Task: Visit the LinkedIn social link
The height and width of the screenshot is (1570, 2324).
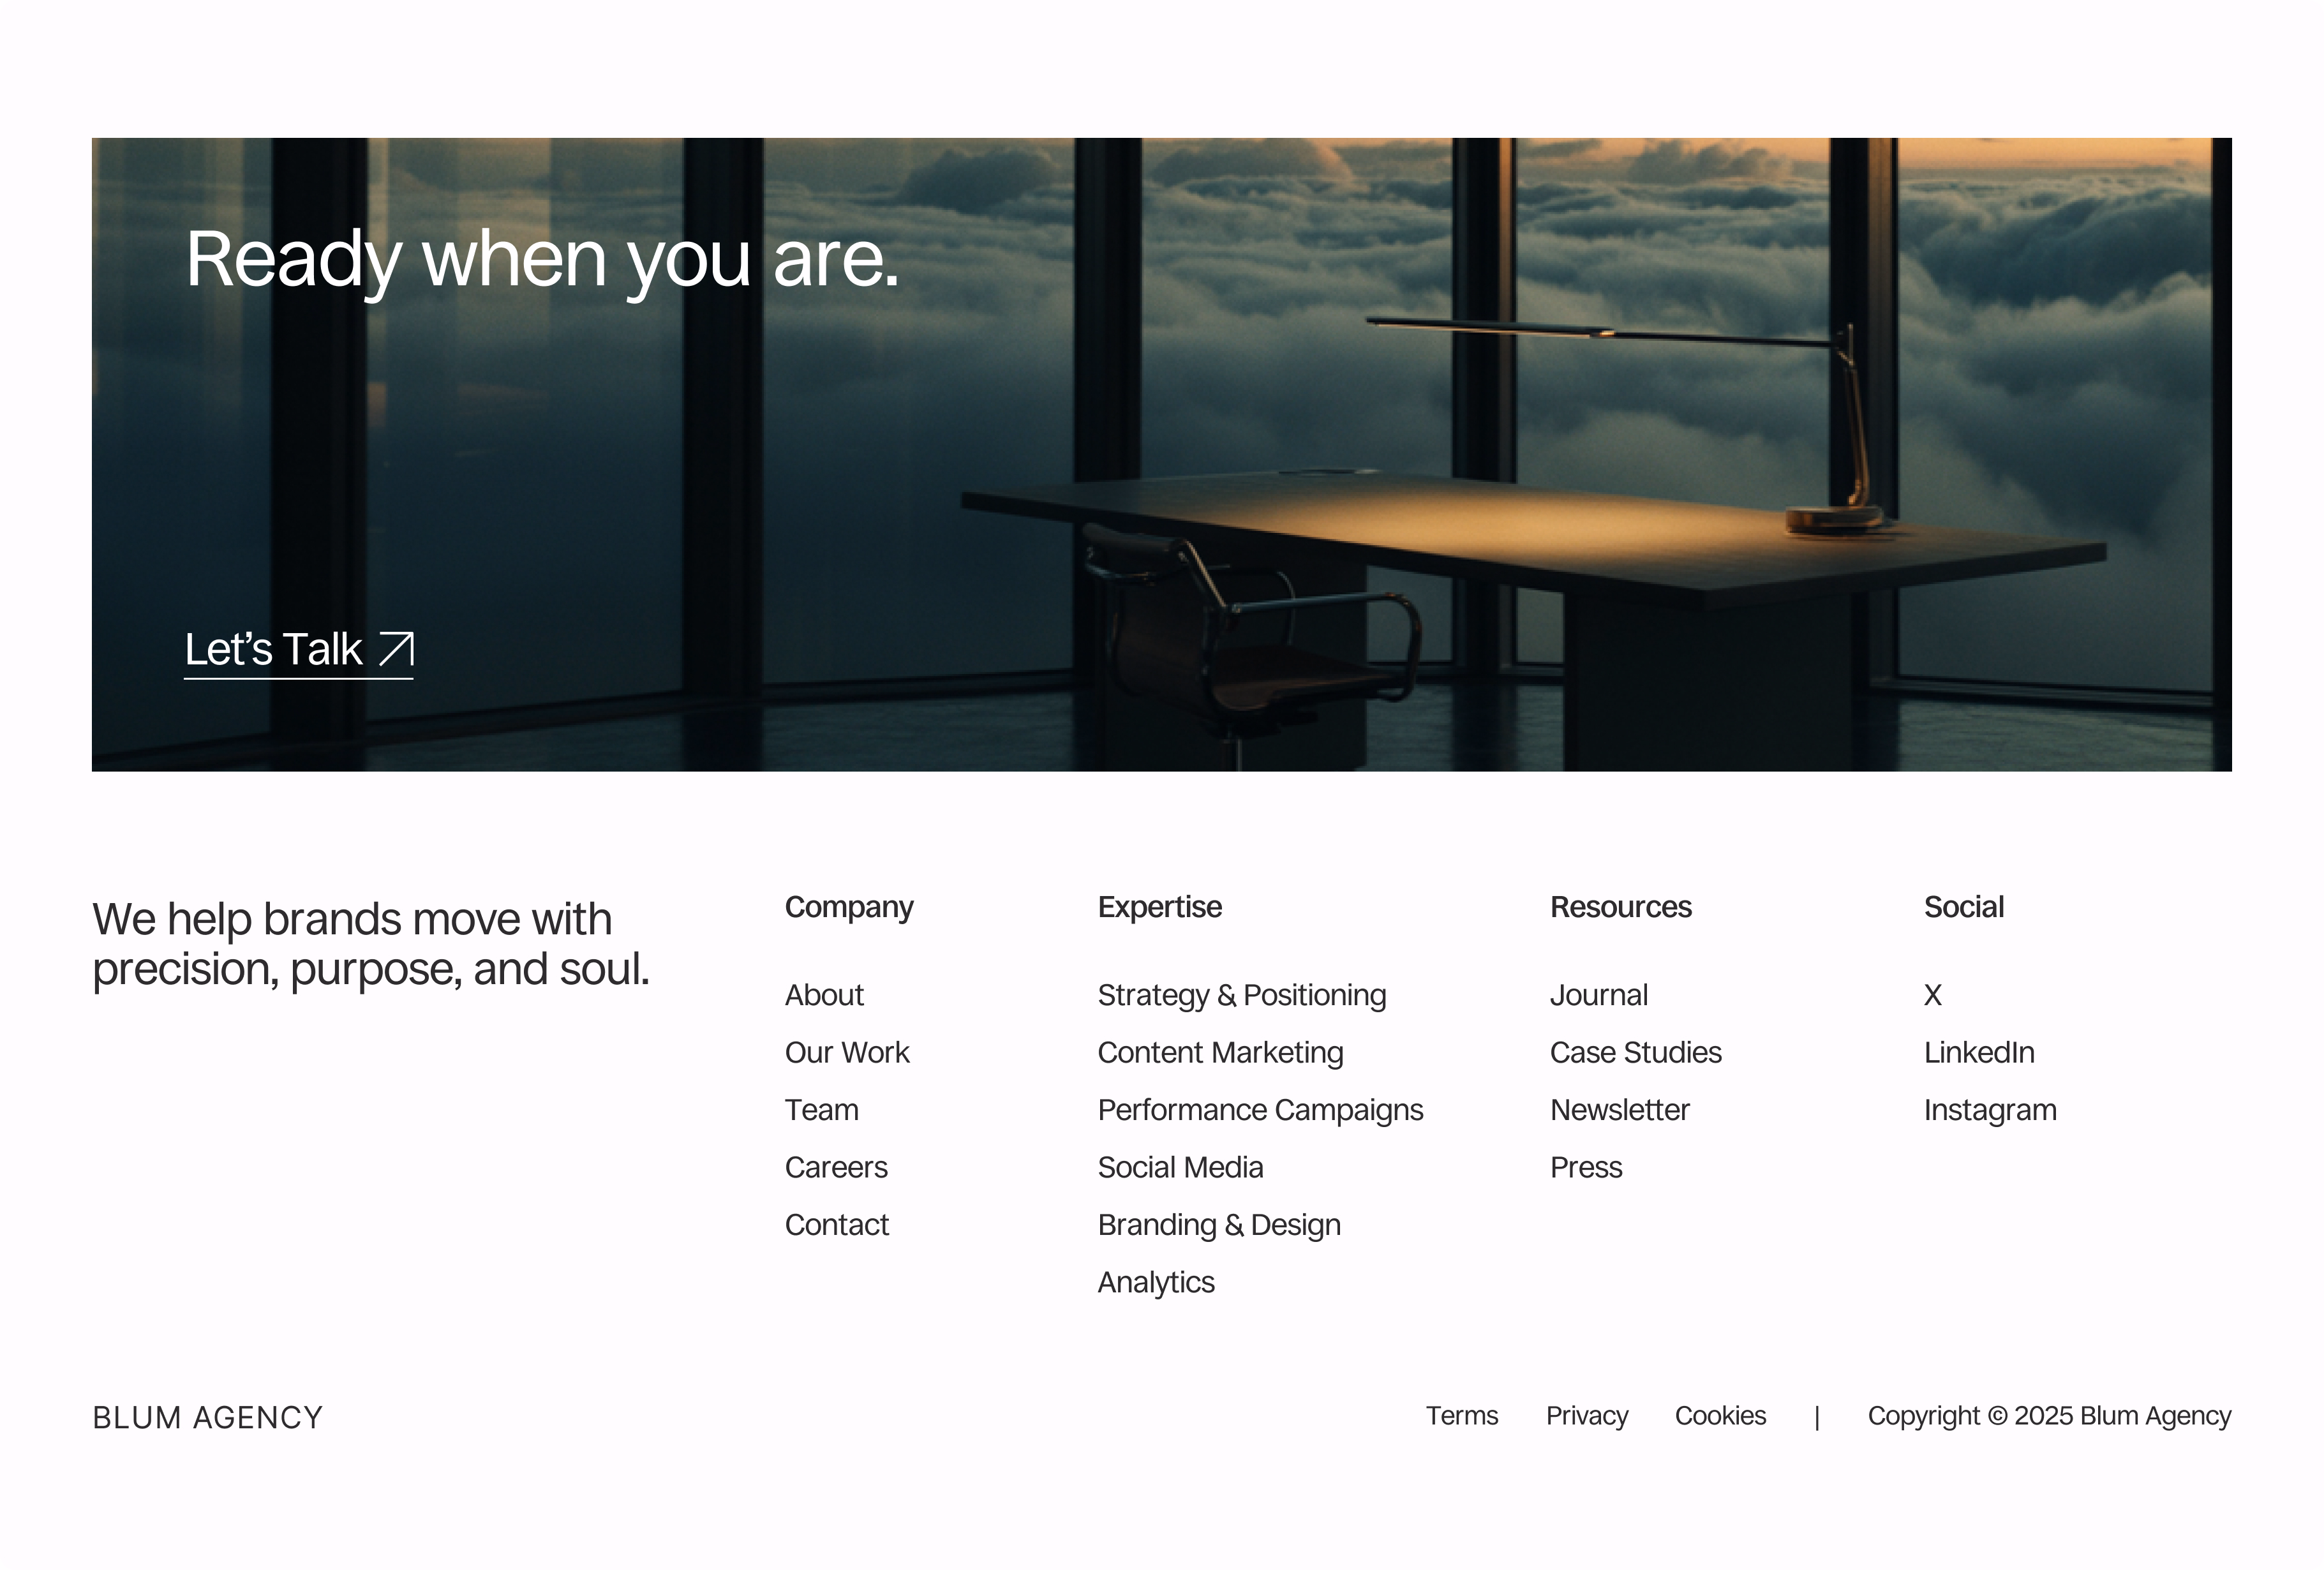Action: (x=1979, y=1052)
